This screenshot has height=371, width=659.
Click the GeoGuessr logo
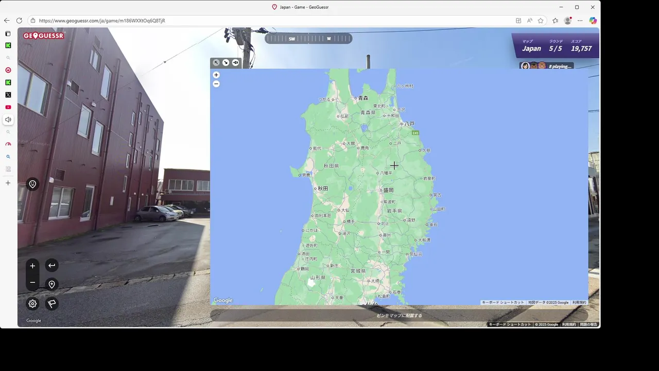44,36
